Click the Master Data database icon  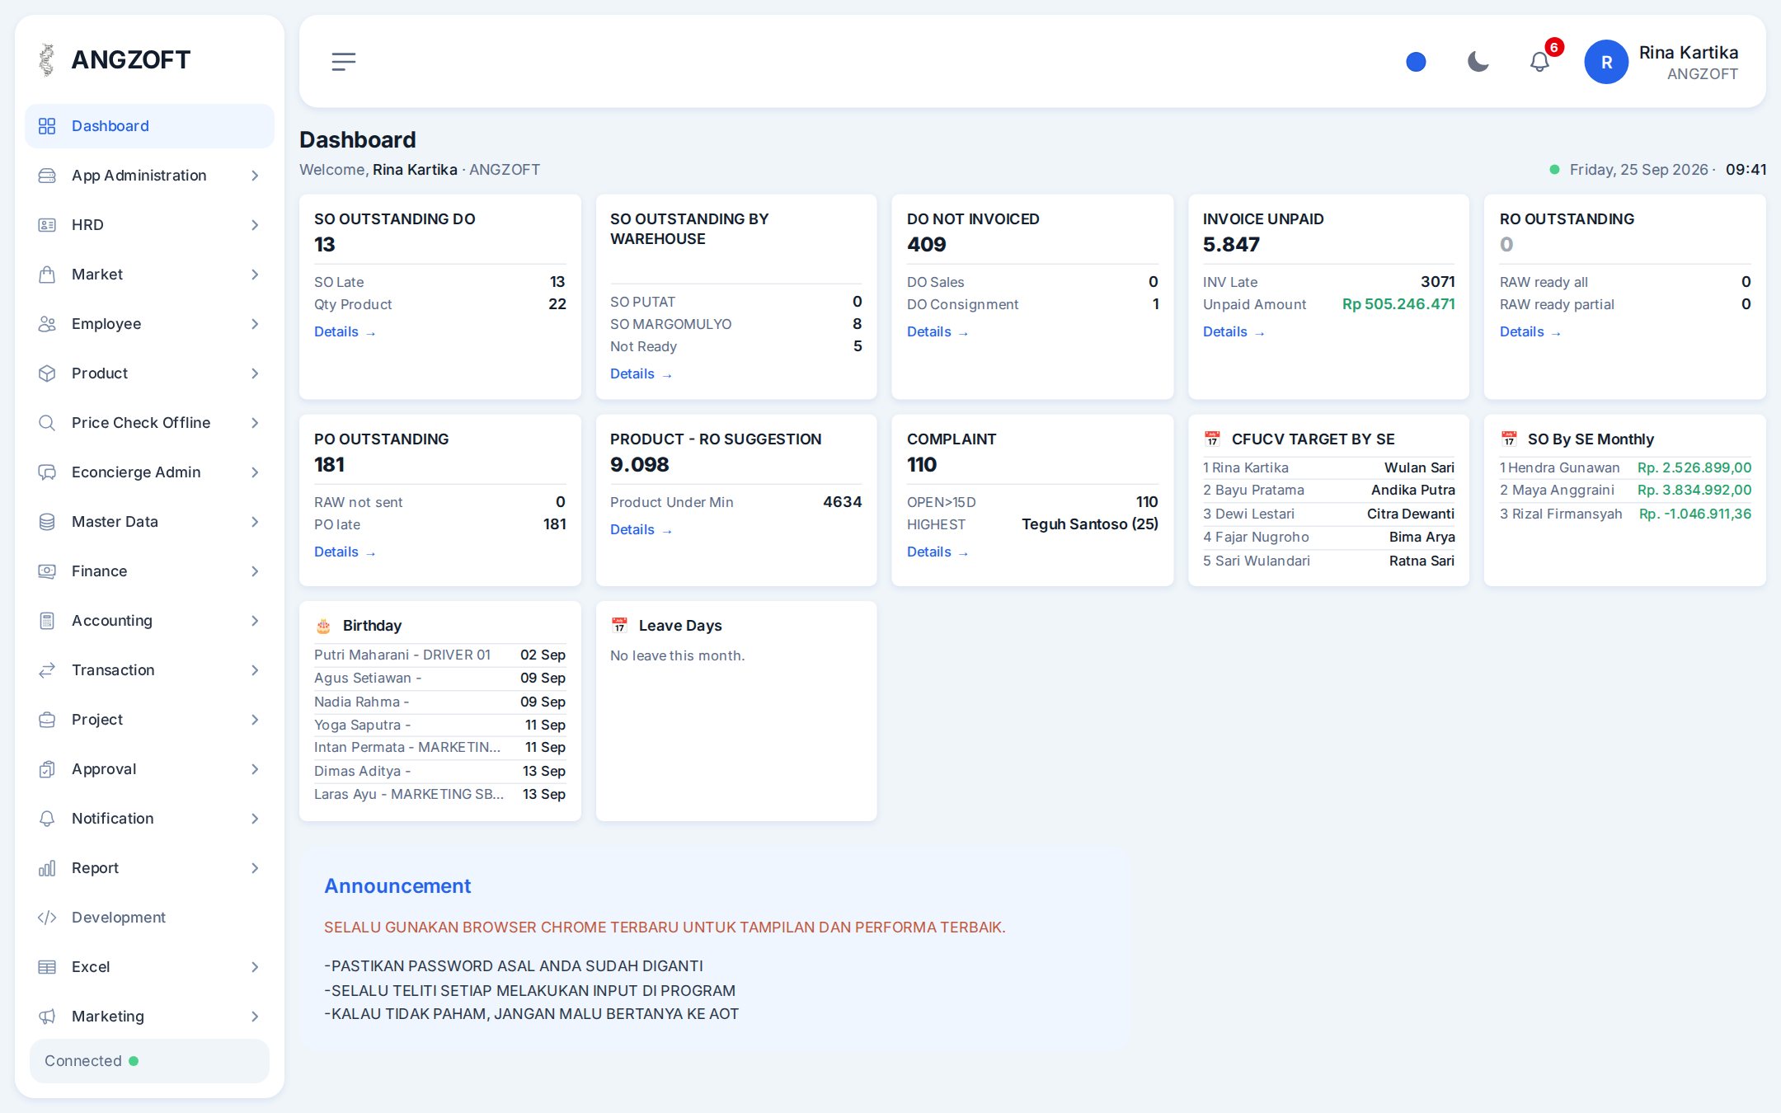point(47,522)
